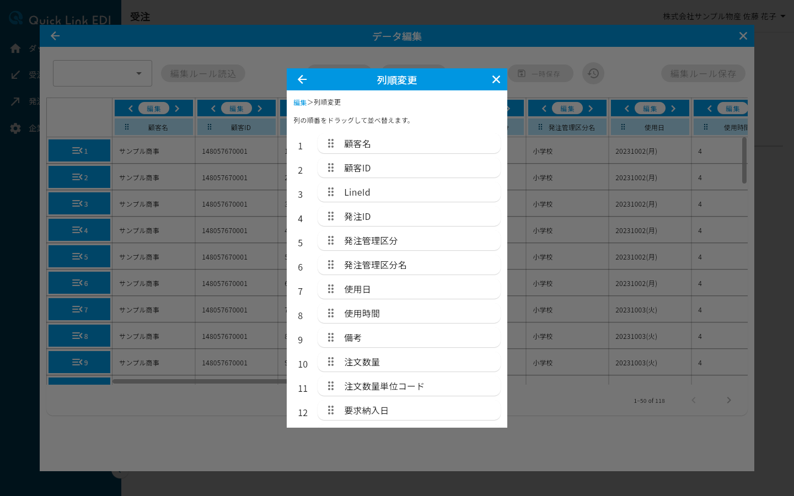Select the LineId text in list

click(357, 192)
